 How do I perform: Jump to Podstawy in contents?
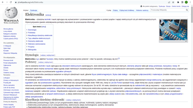32,33
